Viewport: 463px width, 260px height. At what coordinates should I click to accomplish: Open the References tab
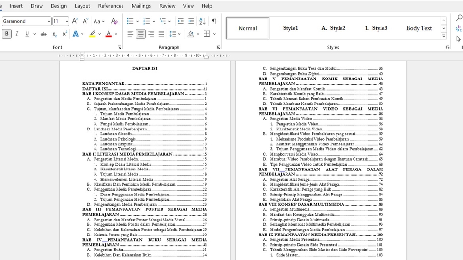(x=111, y=6)
